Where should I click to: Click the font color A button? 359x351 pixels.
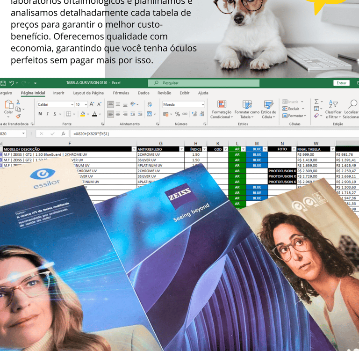click(94, 114)
